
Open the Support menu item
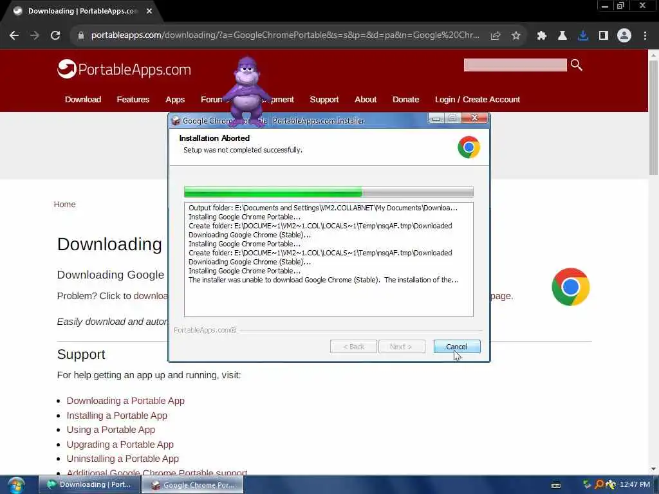click(x=324, y=100)
